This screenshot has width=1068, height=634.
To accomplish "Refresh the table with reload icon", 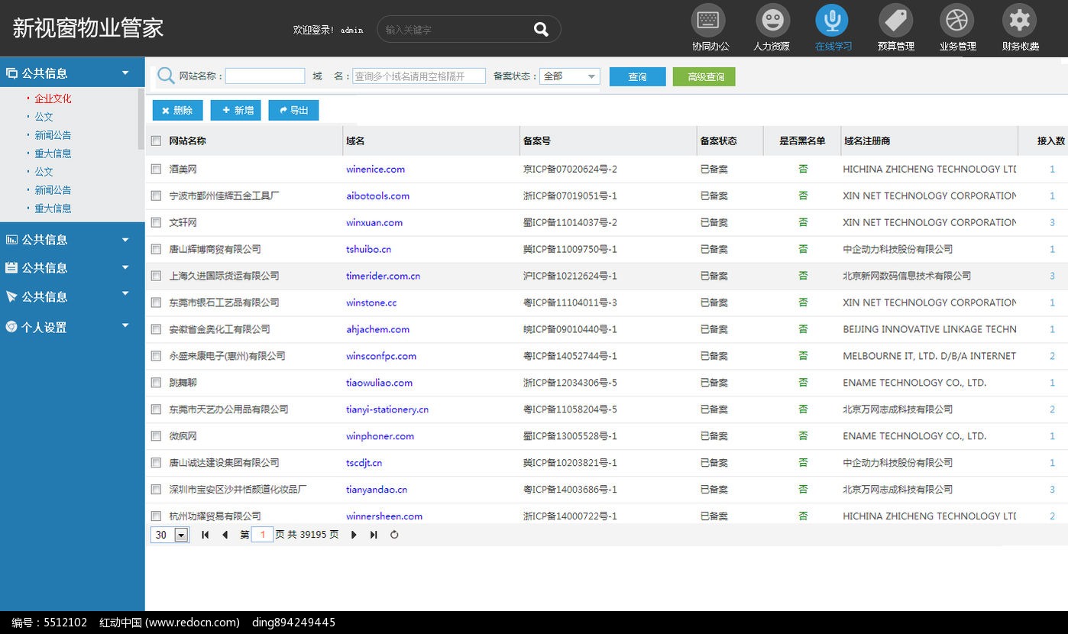I will 394,535.
